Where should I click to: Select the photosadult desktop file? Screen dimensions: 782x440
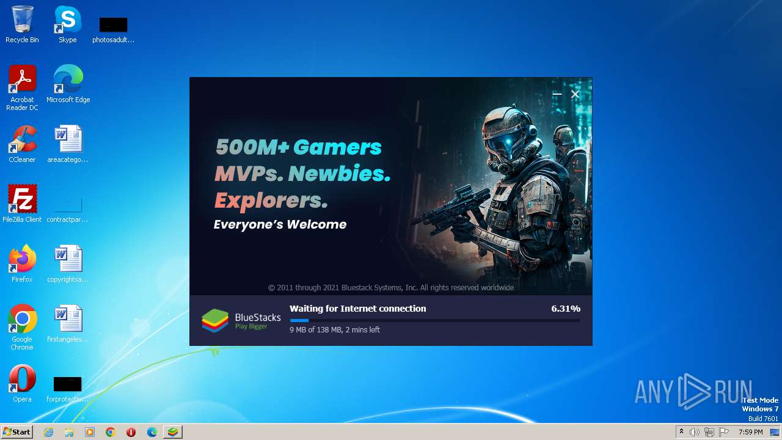pos(113,29)
